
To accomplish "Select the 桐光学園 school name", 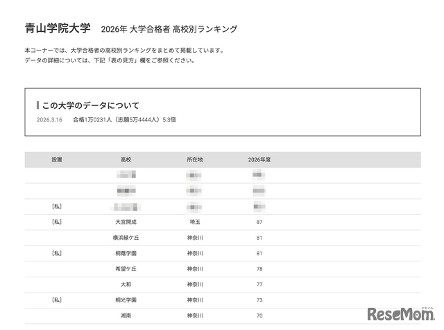I will coord(126,300).
